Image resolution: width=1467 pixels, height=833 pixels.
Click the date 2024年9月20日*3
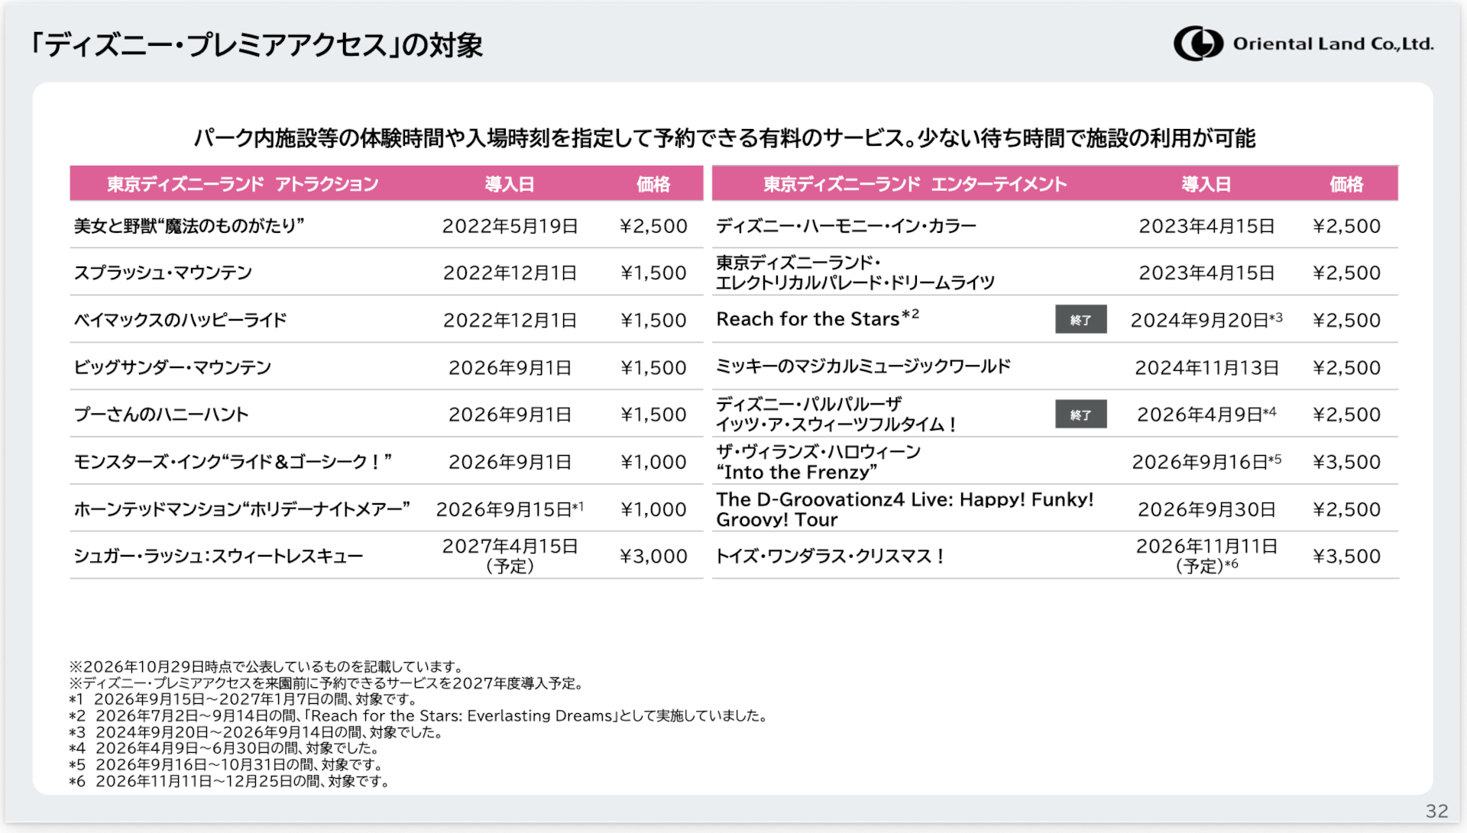[x=1206, y=320]
